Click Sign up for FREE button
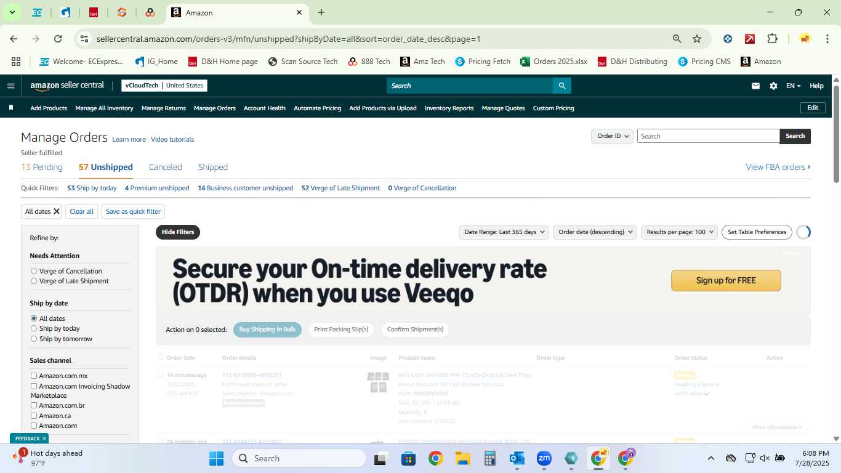Viewport: 841px width, 473px height. [x=726, y=280]
